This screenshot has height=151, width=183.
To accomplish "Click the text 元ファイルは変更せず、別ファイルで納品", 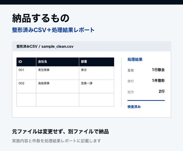I will [x=60, y=132].
